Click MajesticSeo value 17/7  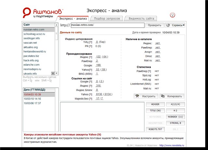click(99, 98)
